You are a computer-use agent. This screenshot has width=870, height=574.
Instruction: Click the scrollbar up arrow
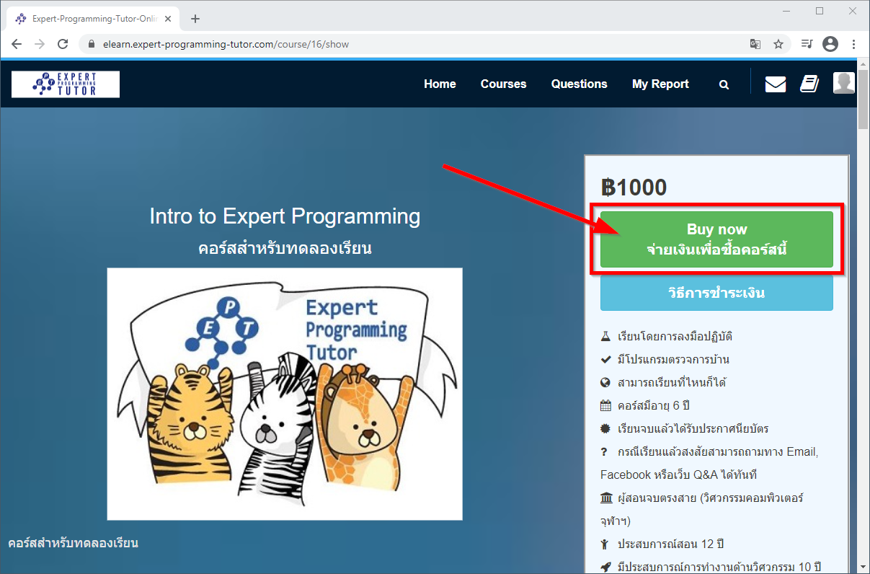click(x=863, y=66)
